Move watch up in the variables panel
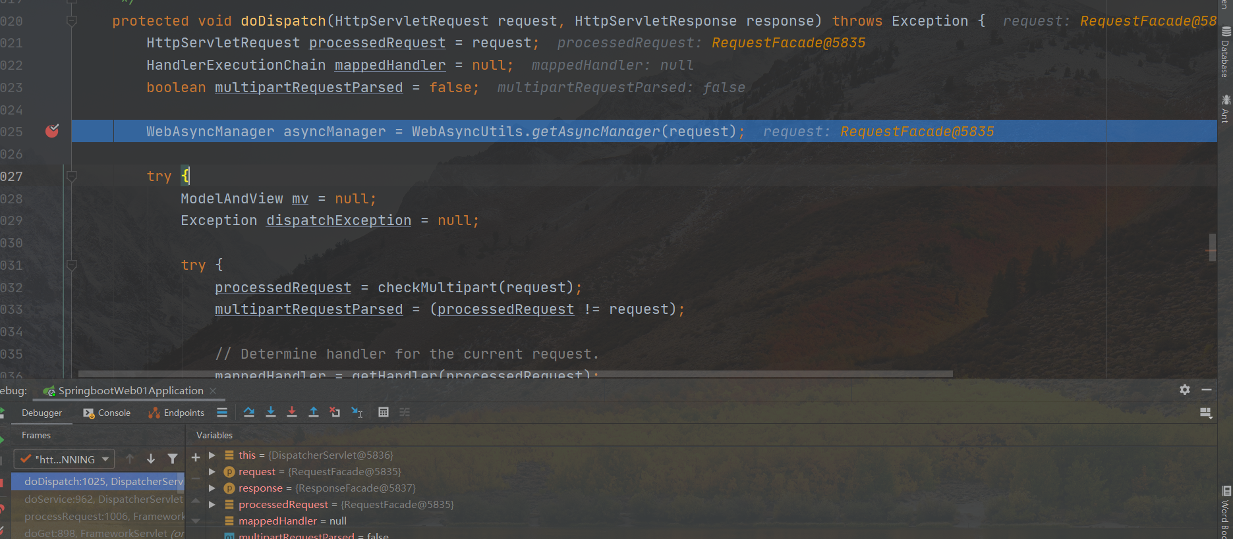The width and height of the screenshot is (1233, 539). (x=196, y=500)
